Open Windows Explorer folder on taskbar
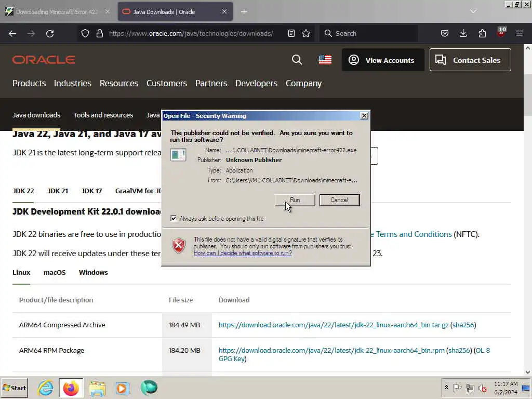 coord(97,388)
